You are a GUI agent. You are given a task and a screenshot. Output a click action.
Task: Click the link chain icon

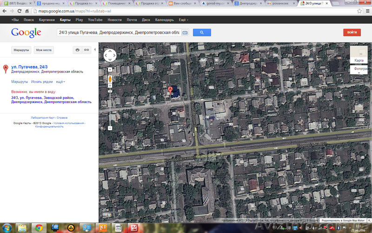(x=86, y=50)
